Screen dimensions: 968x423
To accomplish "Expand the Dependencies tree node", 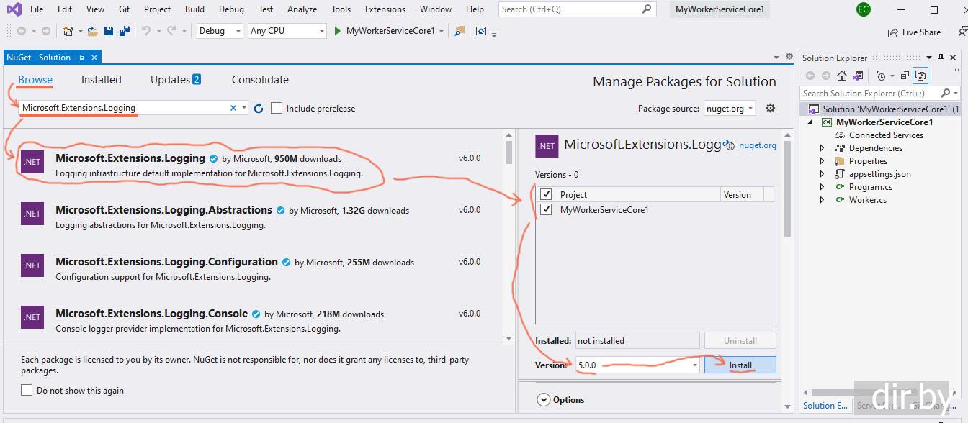I will 822,148.
